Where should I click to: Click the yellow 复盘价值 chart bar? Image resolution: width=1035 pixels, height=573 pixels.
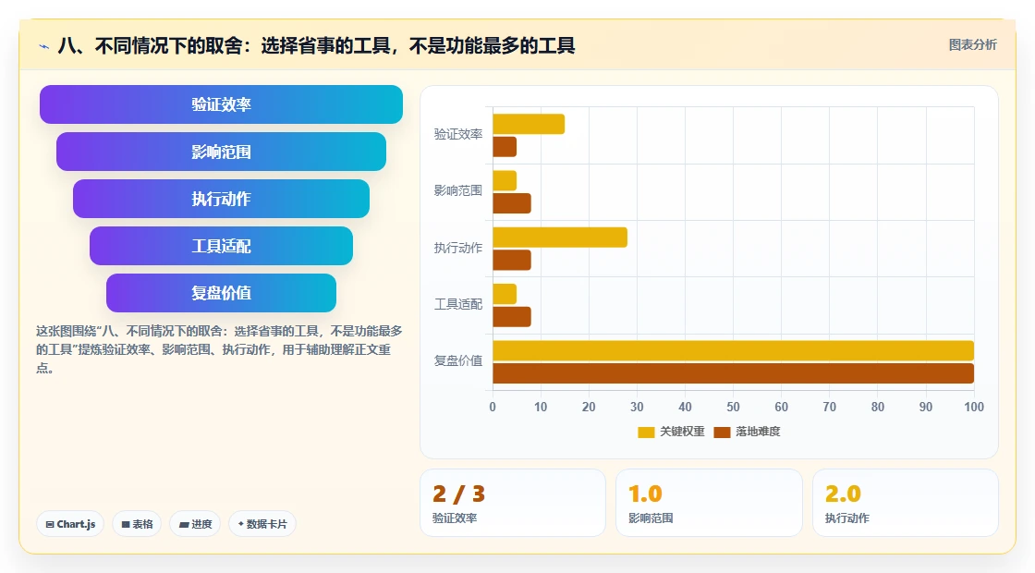click(x=734, y=350)
